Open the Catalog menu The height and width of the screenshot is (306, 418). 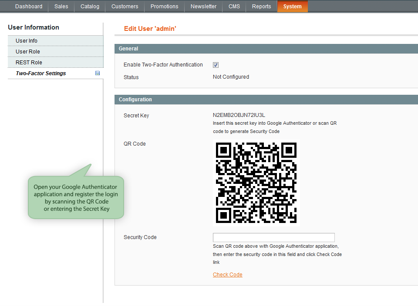(90, 7)
